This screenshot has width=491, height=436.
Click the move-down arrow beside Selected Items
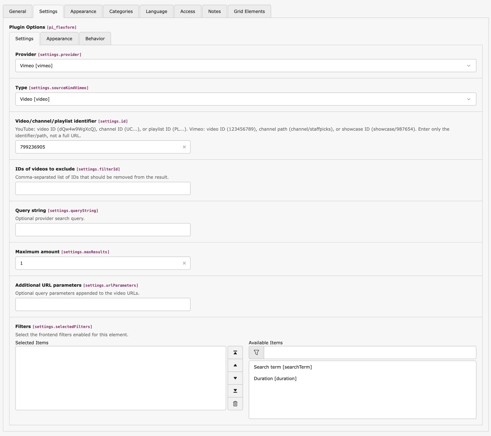pyautogui.click(x=235, y=378)
